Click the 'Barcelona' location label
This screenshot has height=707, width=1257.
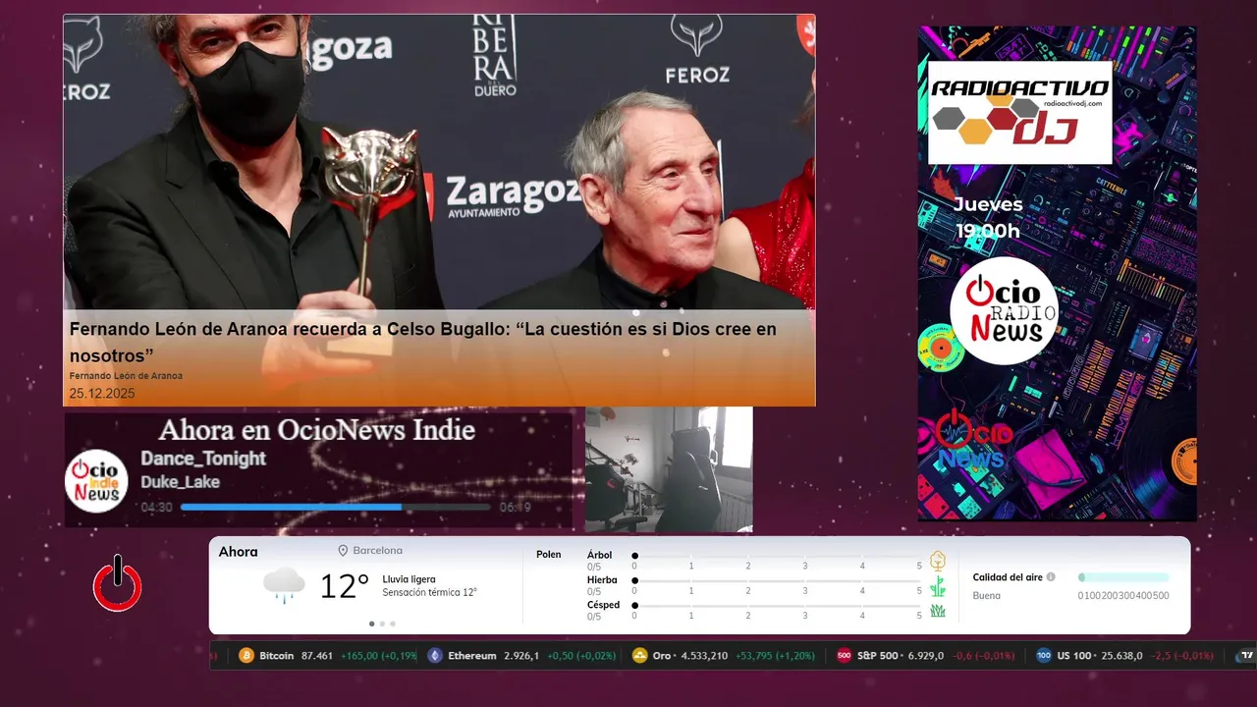click(377, 551)
